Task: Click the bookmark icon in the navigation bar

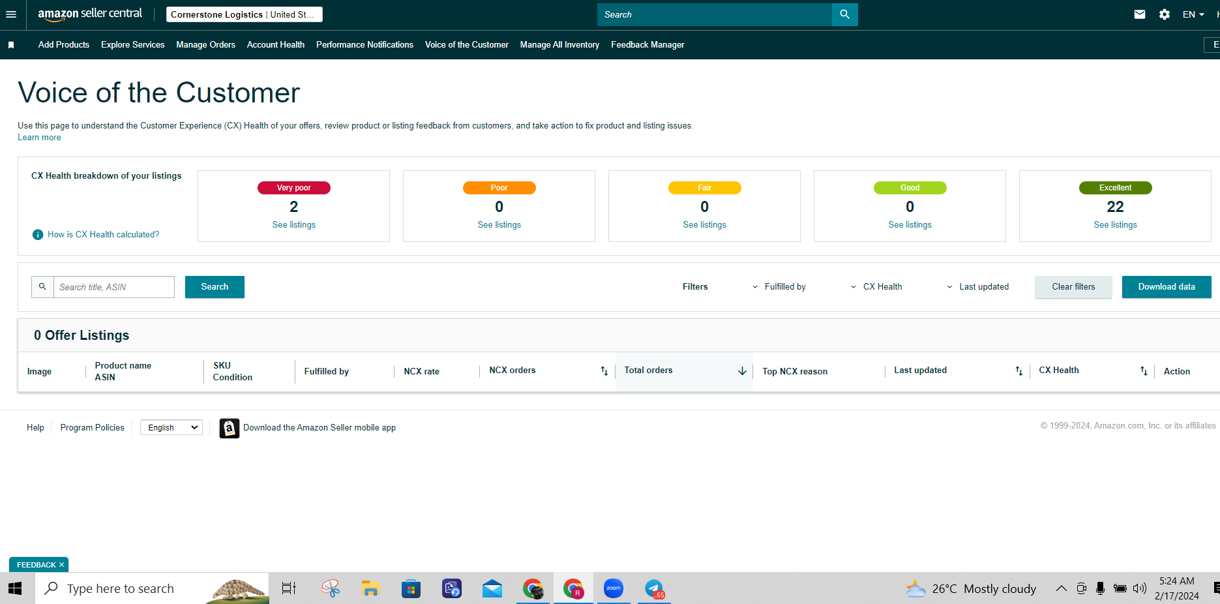Action: click(x=11, y=45)
